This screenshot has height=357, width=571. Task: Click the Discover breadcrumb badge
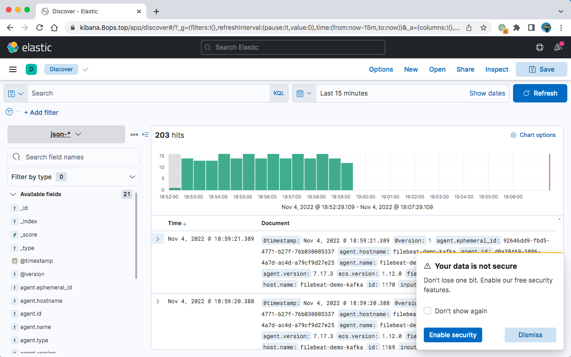pyautogui.click(x=61, y=69)
